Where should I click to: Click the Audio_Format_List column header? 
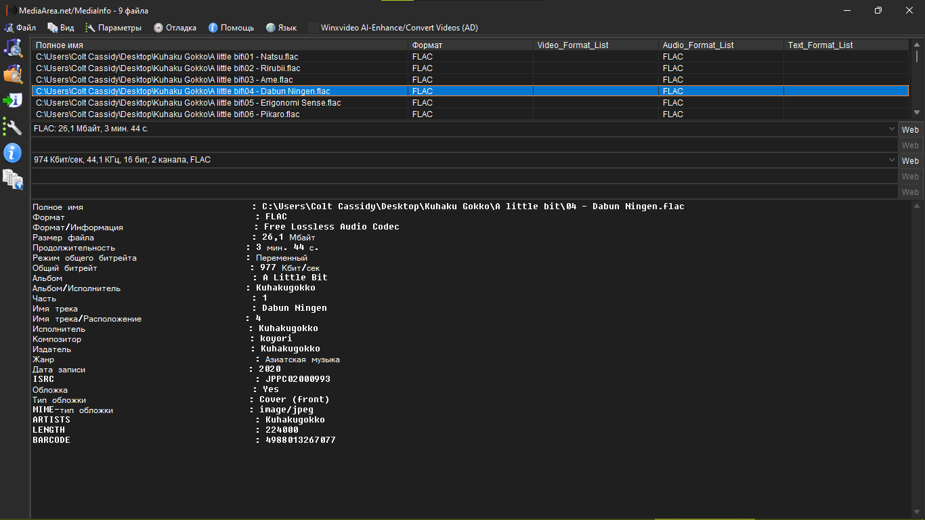721,45
